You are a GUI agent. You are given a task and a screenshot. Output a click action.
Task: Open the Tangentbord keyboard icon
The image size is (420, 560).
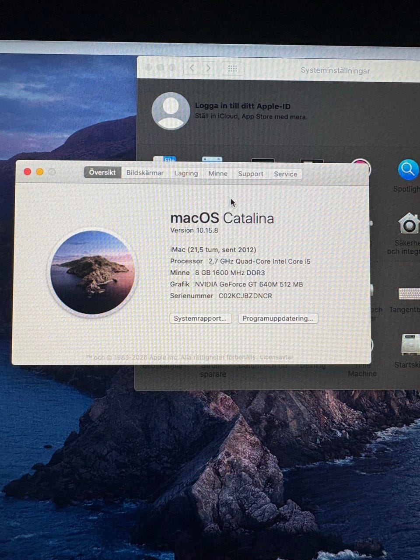tap(409, 294)
